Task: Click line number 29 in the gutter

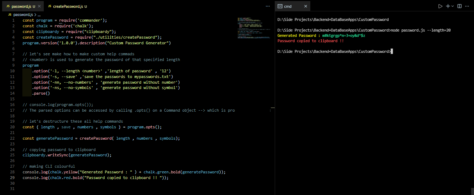Action: tap(12, 178)
